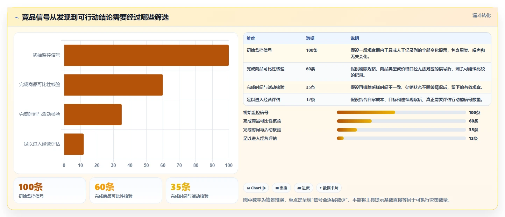Select the 数据卡片 tag chip
This screenshot has width=505, height=217.
pos(329,188)
